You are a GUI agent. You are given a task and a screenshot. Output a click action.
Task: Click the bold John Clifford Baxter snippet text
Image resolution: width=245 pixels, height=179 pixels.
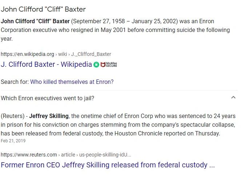[35, 21]
